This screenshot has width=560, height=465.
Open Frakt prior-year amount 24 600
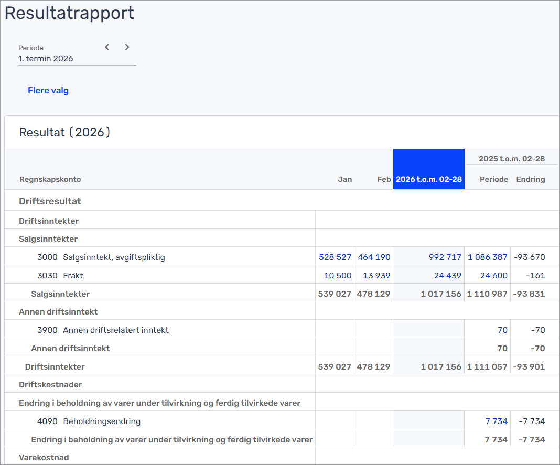click(493, 276)
